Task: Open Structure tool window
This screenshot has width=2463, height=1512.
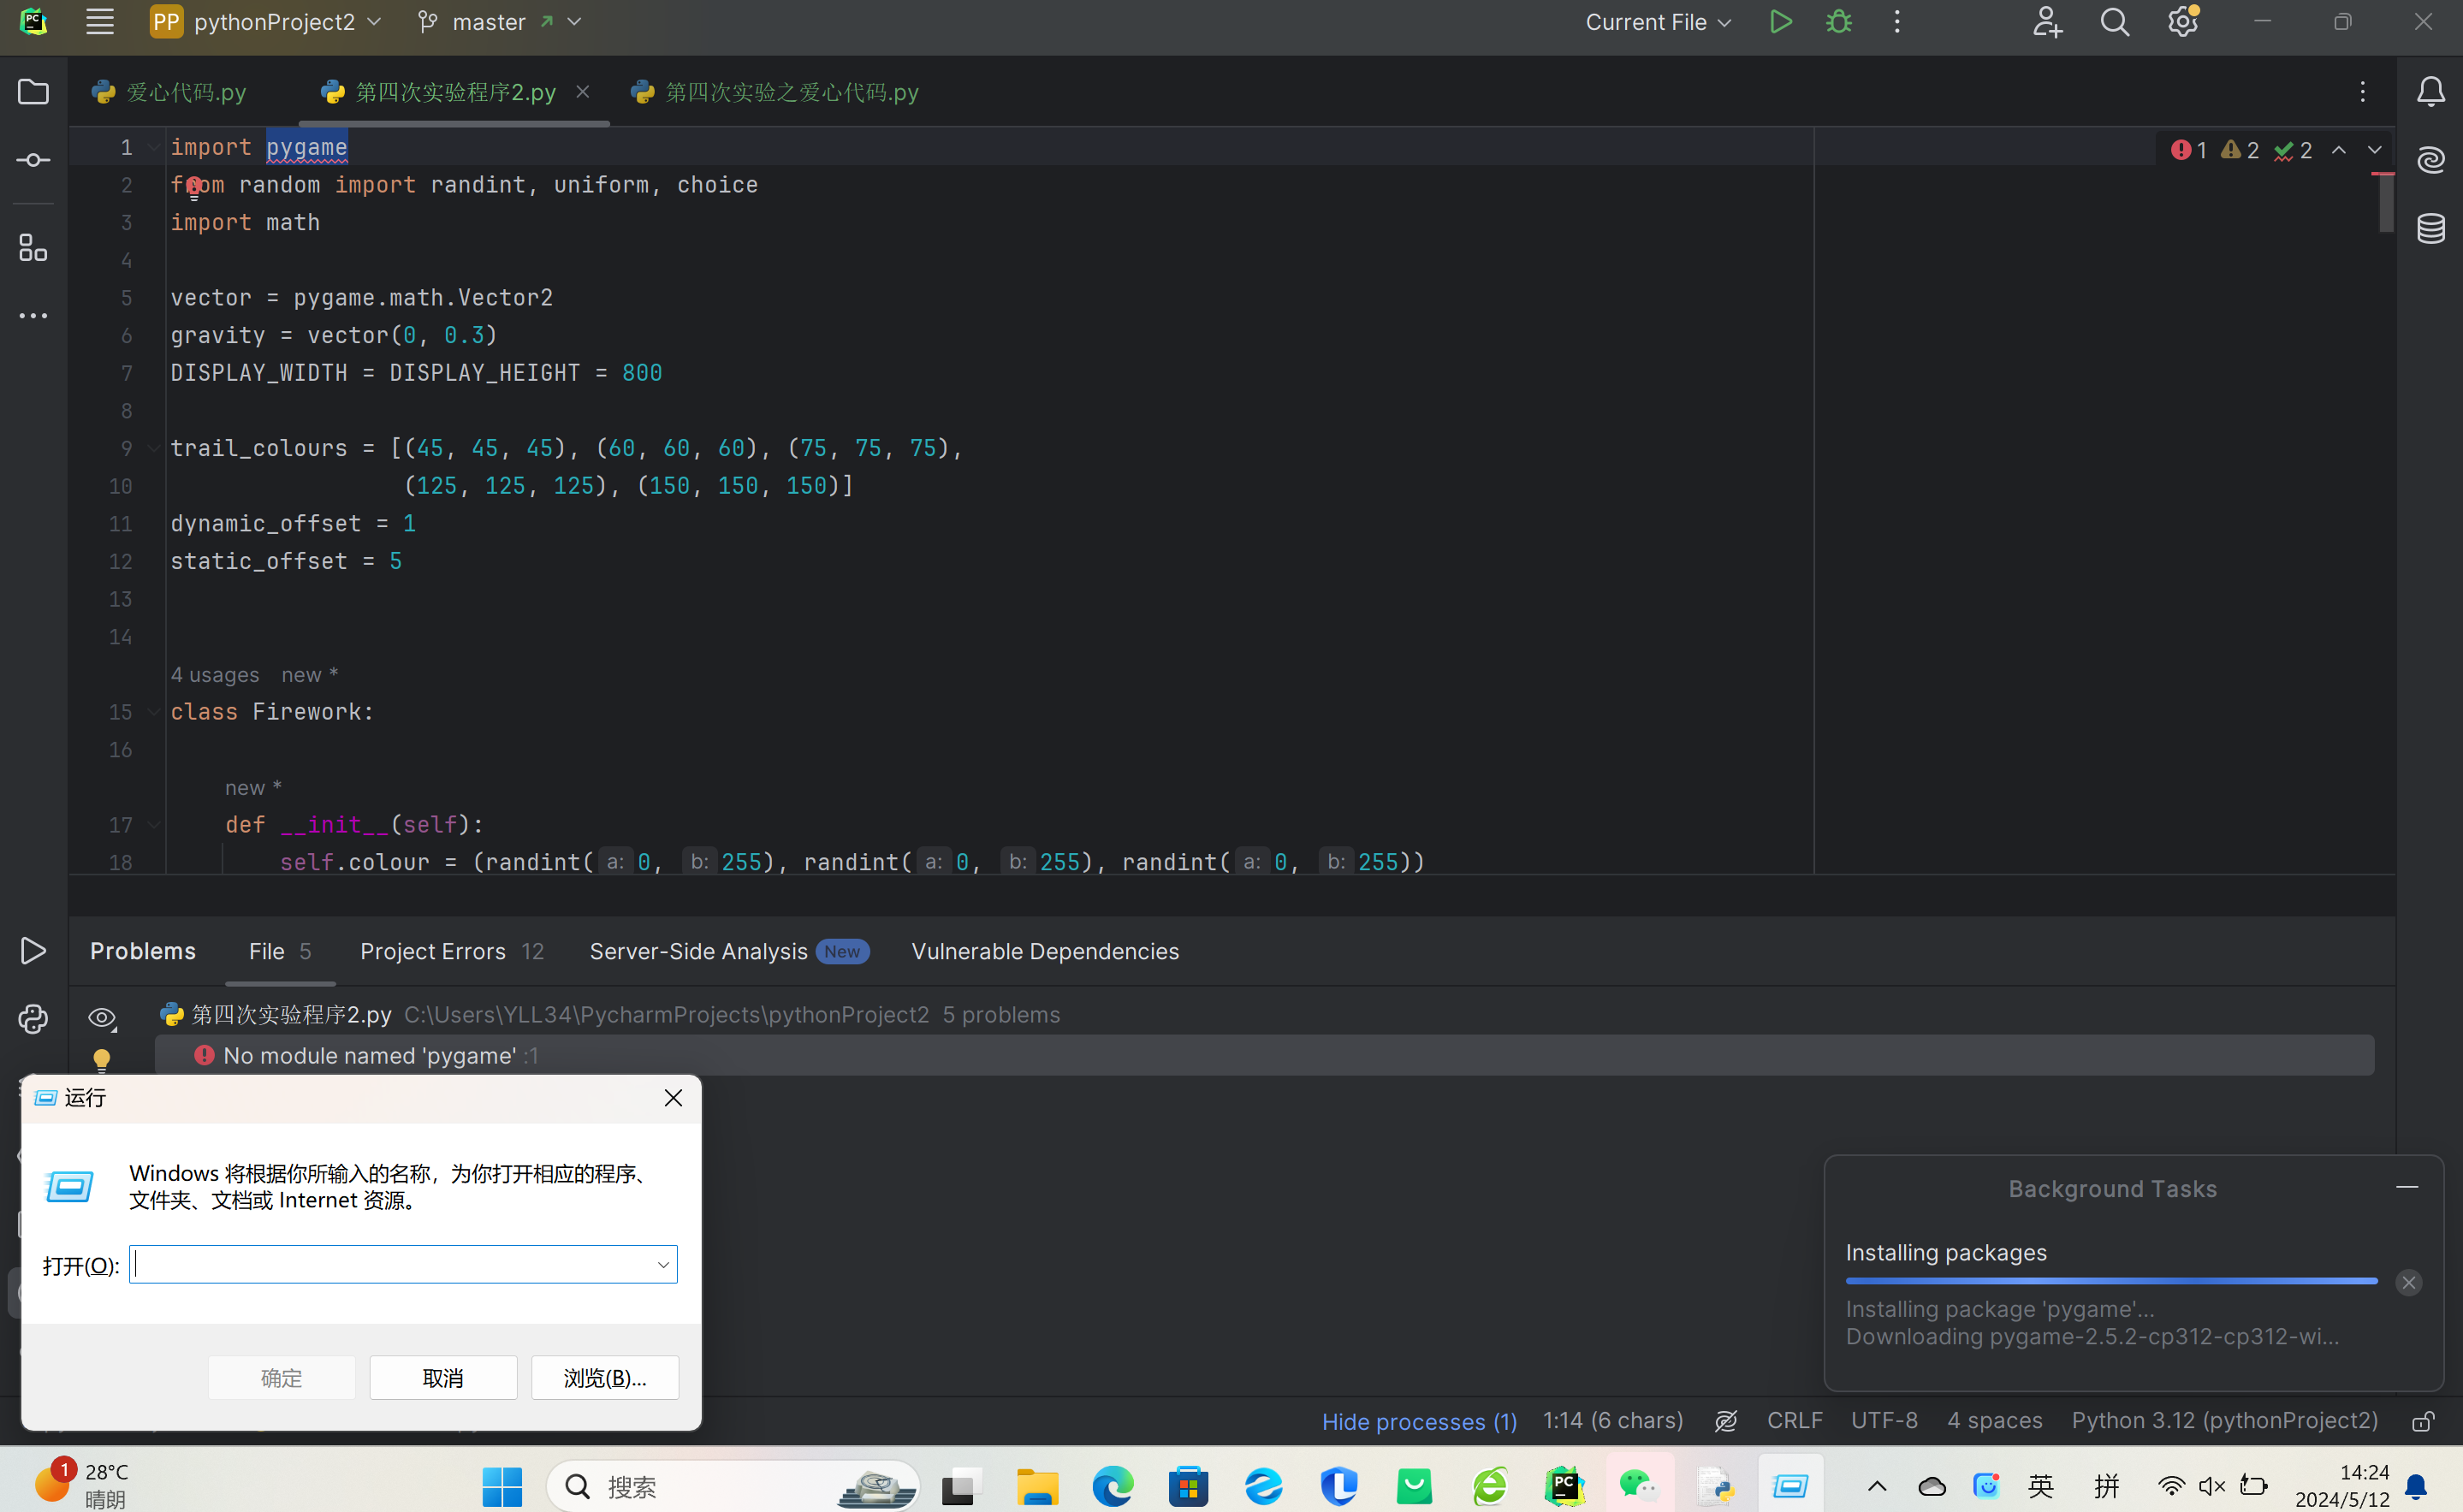Action: (x=33, y=247)
